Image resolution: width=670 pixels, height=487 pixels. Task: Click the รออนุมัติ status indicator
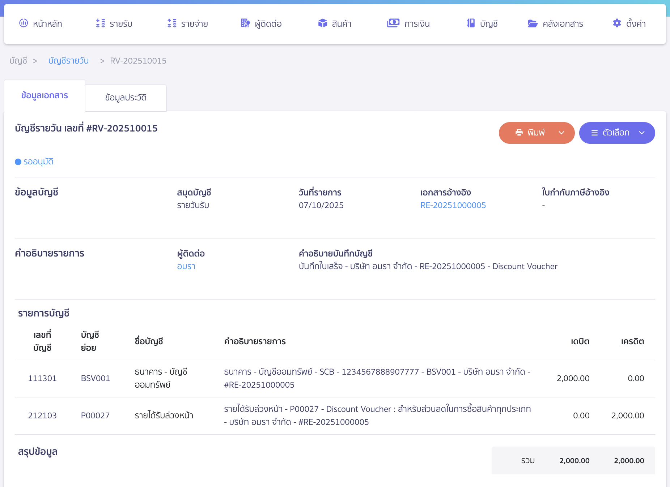(34, 162)
